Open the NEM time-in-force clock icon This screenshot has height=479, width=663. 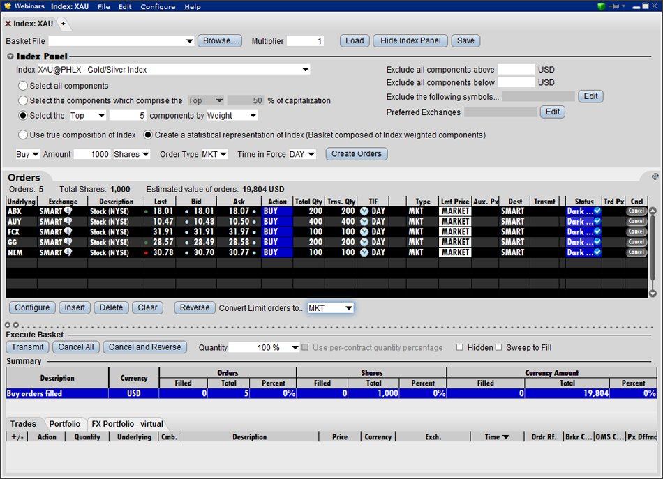point(364,252)
